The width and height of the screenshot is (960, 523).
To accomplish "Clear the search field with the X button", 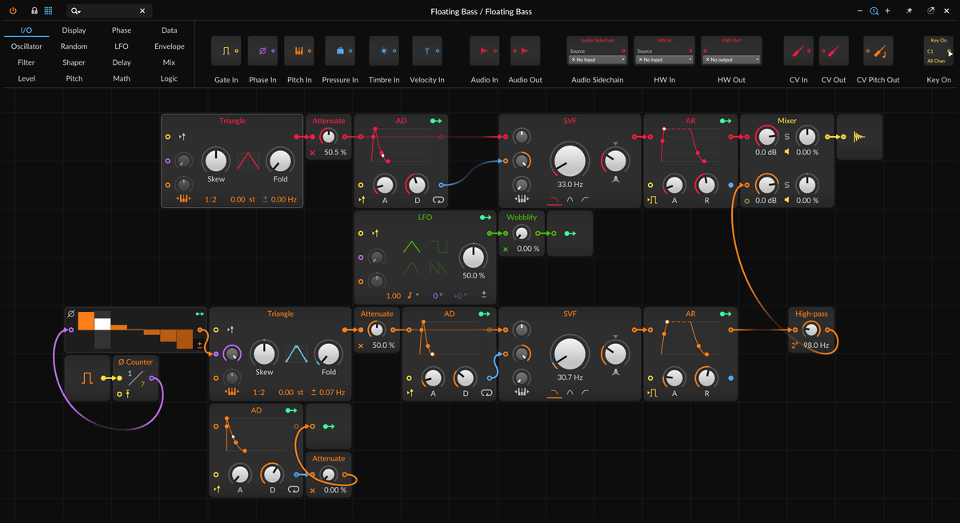I will coord(142,11).
